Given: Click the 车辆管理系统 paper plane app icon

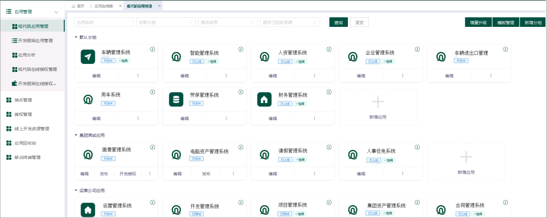Looking at the screenshot, I should pyautogui.click(x=88, y=57).
